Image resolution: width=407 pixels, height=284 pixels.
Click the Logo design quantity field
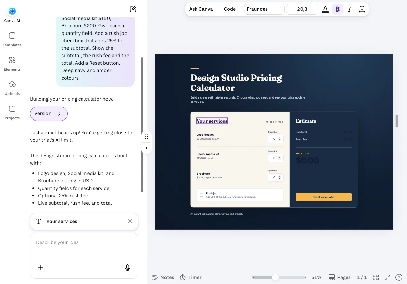[x=275, y=139]
